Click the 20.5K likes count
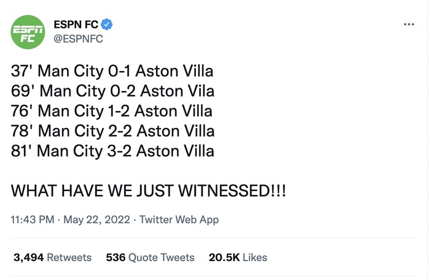The height and width of the screenshot is (280, 430). 224,257
